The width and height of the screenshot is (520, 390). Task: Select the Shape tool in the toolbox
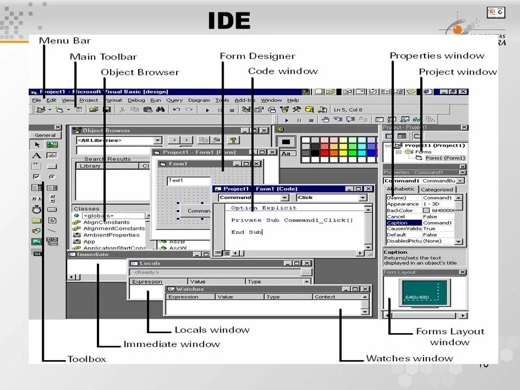point(36,231)
